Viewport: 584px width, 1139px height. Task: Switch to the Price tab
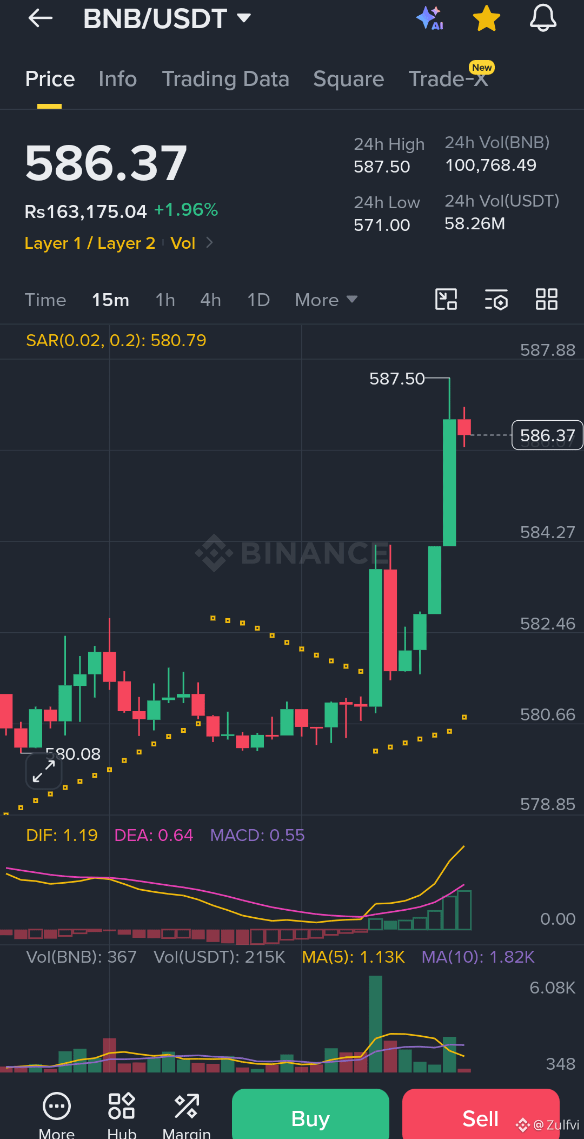(x=50, y=79)
